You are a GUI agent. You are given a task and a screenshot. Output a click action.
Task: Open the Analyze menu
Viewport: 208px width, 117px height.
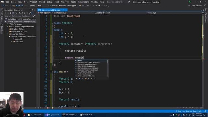(x=65, y=2)
